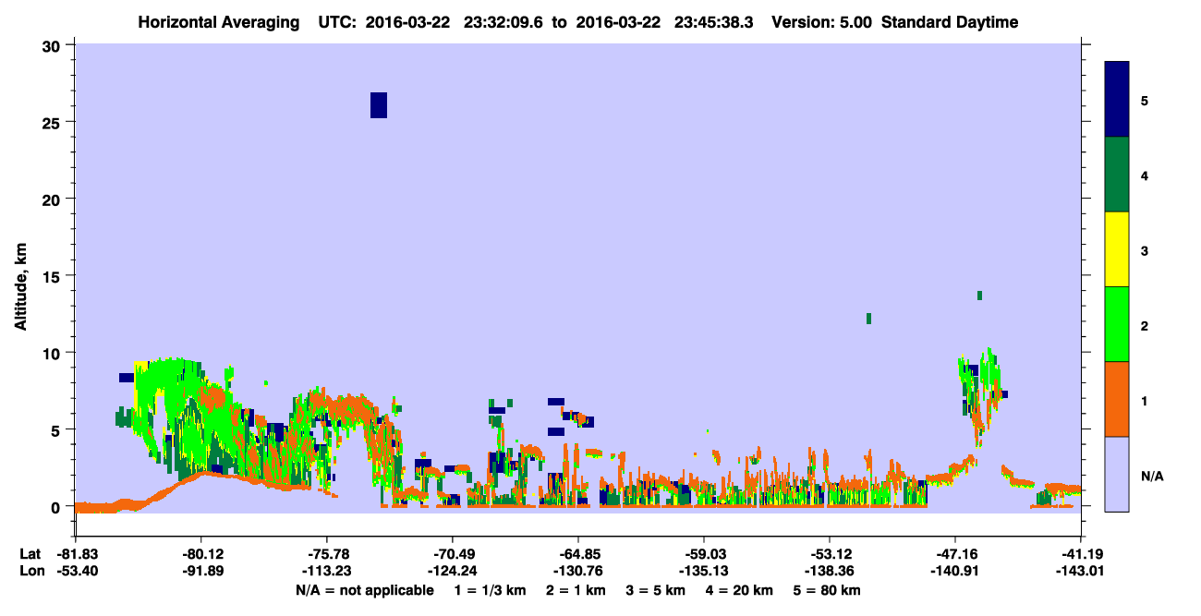Click the '10' altitude tick label

(x=52, y=353)
